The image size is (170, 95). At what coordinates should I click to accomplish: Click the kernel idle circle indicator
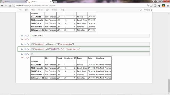(152, 10)
